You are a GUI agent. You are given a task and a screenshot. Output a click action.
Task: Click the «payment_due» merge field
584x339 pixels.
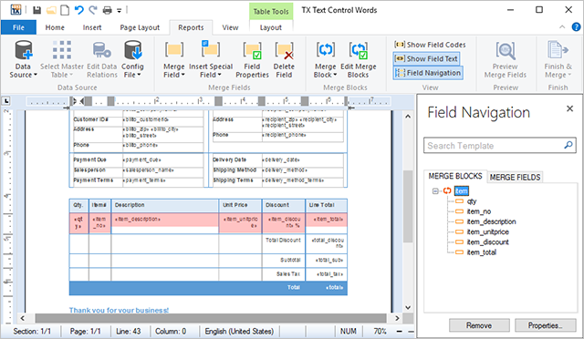click(x=142, y=159)
